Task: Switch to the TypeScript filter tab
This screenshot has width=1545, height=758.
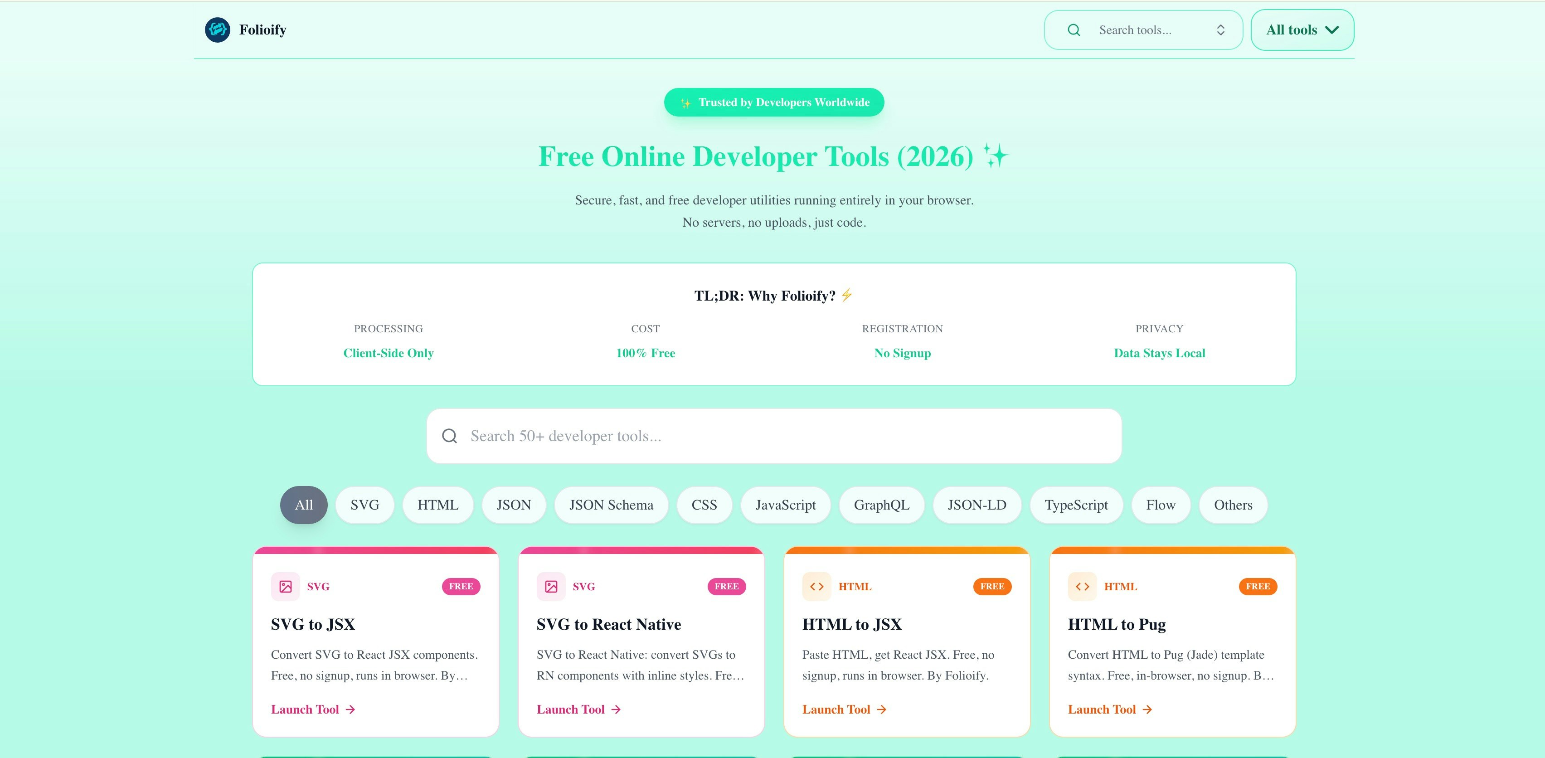Action: (x=1076, y=505)
